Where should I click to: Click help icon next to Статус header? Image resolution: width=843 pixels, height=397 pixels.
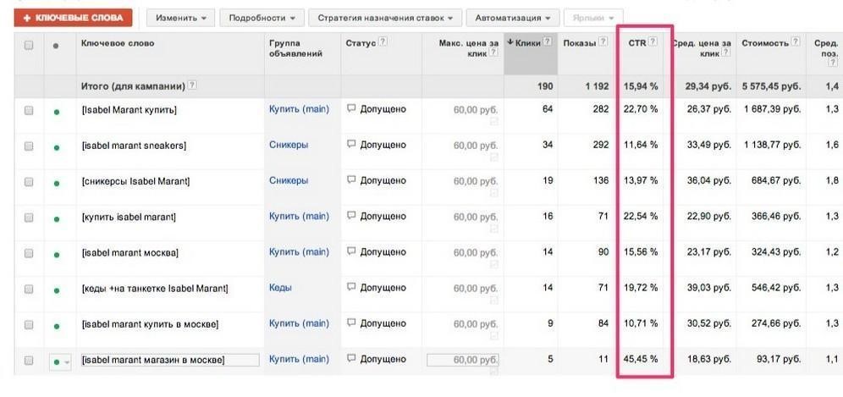383,42
